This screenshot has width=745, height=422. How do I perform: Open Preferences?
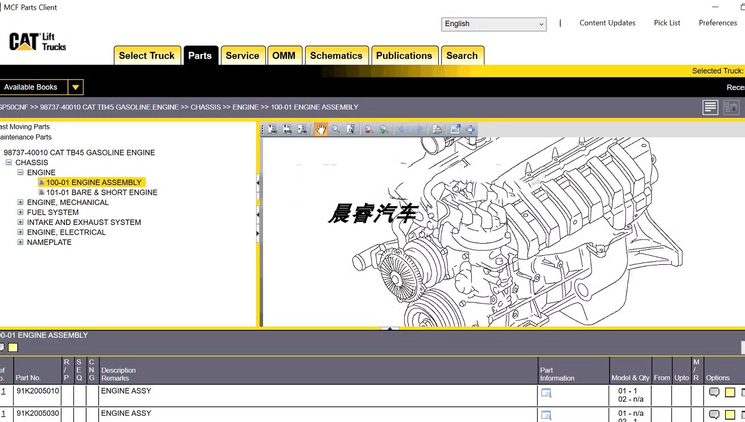[x=718, y=23]
